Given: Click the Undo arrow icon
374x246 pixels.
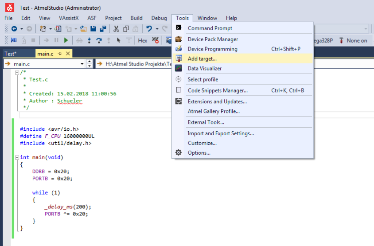Looking at the screenshot, I should [x=149, y=29].
